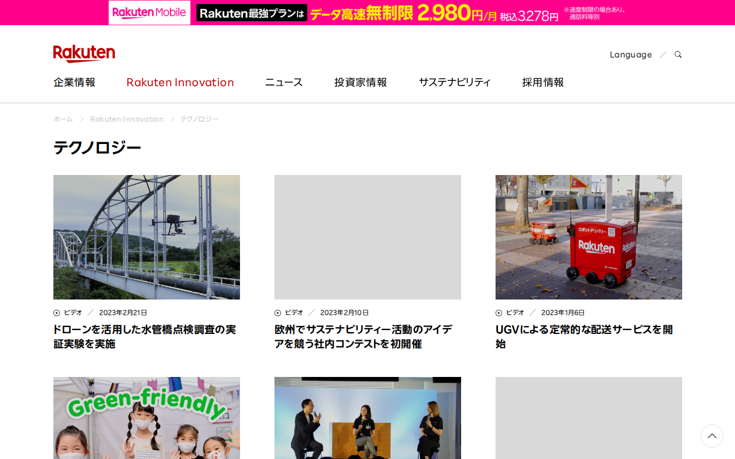Open the search magnifier icon
Viewport: 735px width, 459px height.
click(678, 55)
